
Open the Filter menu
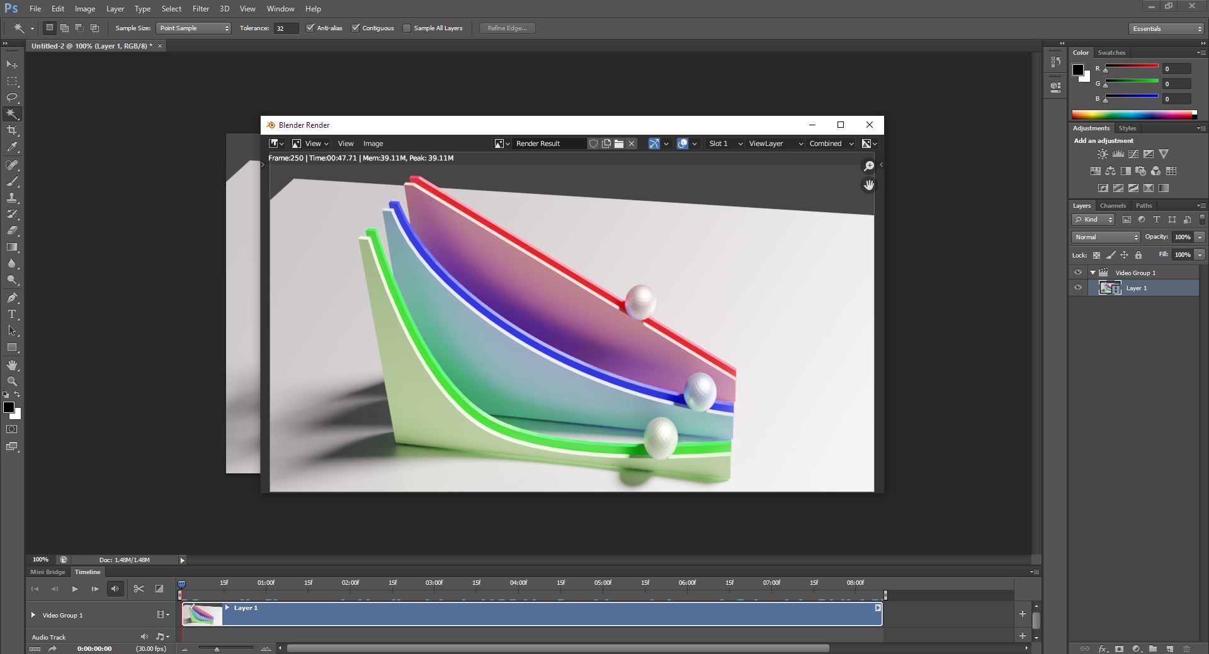pos(200,9)
